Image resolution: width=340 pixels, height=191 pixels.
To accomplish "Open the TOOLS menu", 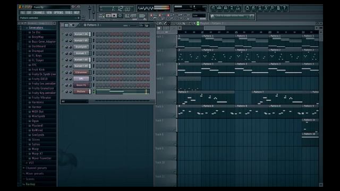I will pos(69,13).
